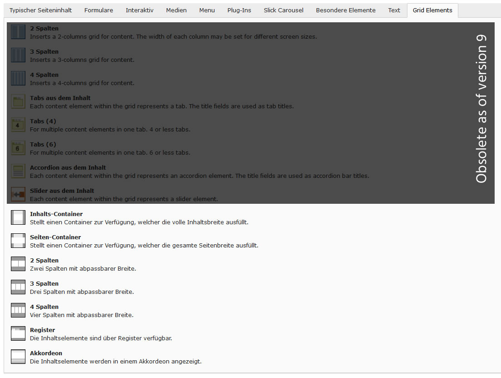Image resolution: width=501 pixels, height=378 pixels.
Task: Click the Register element icon
Action: click(x=18, y=333)
